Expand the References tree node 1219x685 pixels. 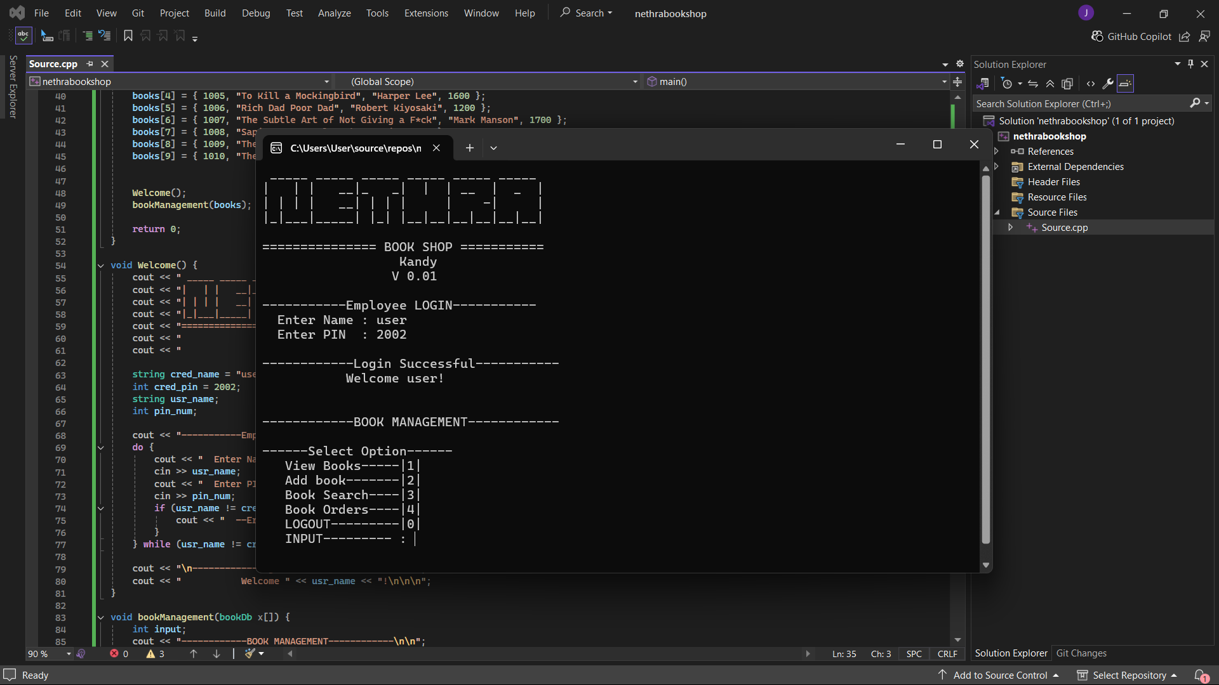997,152
